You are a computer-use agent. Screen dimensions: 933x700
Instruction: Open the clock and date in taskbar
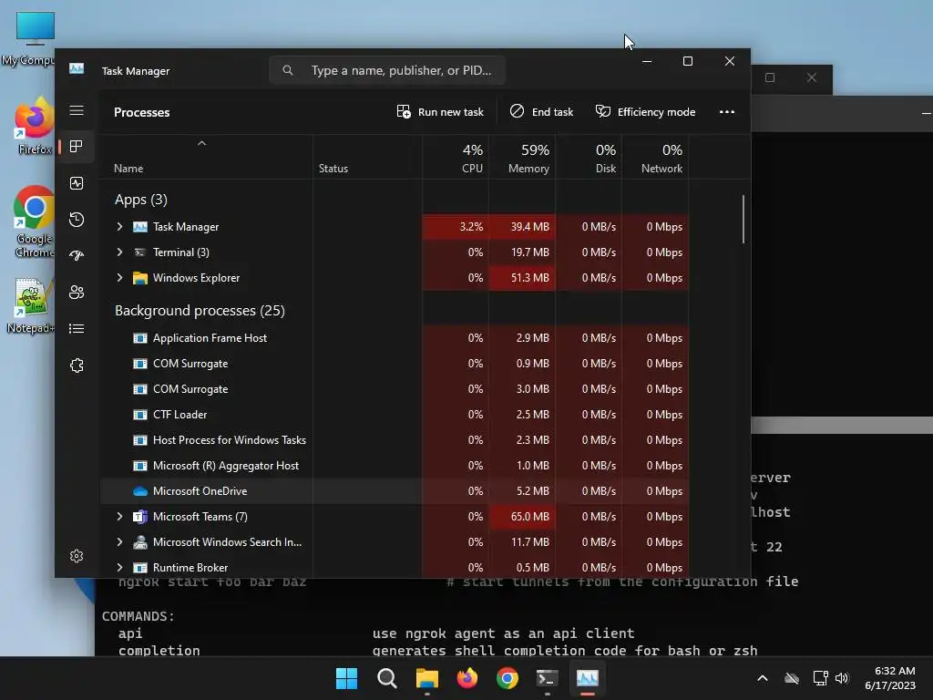pos(890,678)
